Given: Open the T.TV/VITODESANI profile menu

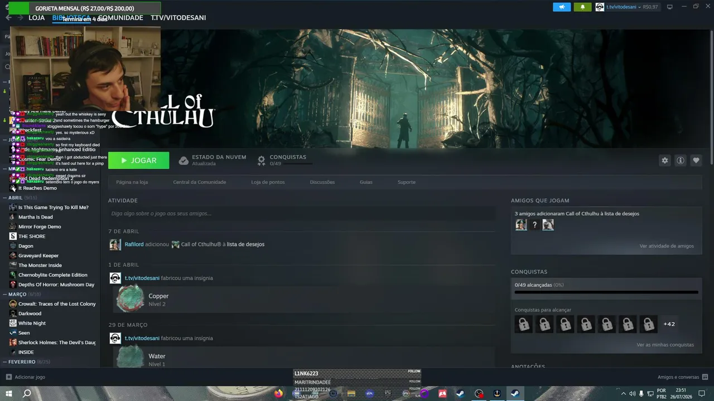Looking at the screenshot, I should coord(178,18).
